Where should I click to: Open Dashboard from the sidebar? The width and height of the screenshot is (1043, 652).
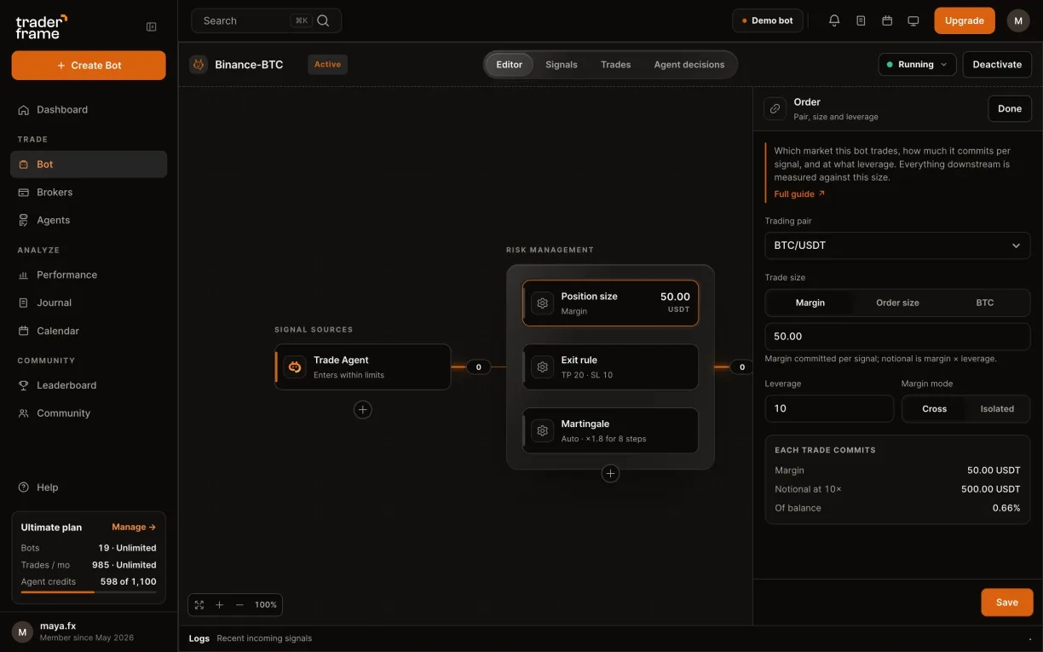tap(89, 109)
